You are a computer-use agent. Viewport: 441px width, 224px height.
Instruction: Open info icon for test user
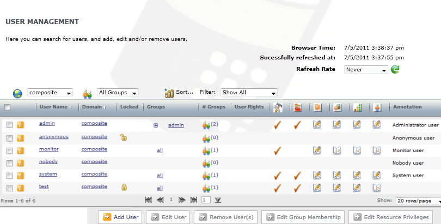(x=20, y=188)
